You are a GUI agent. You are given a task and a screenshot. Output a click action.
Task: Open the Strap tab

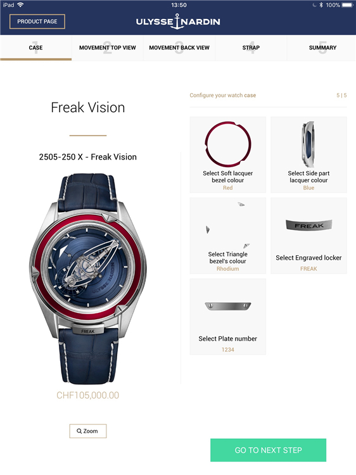251,48
